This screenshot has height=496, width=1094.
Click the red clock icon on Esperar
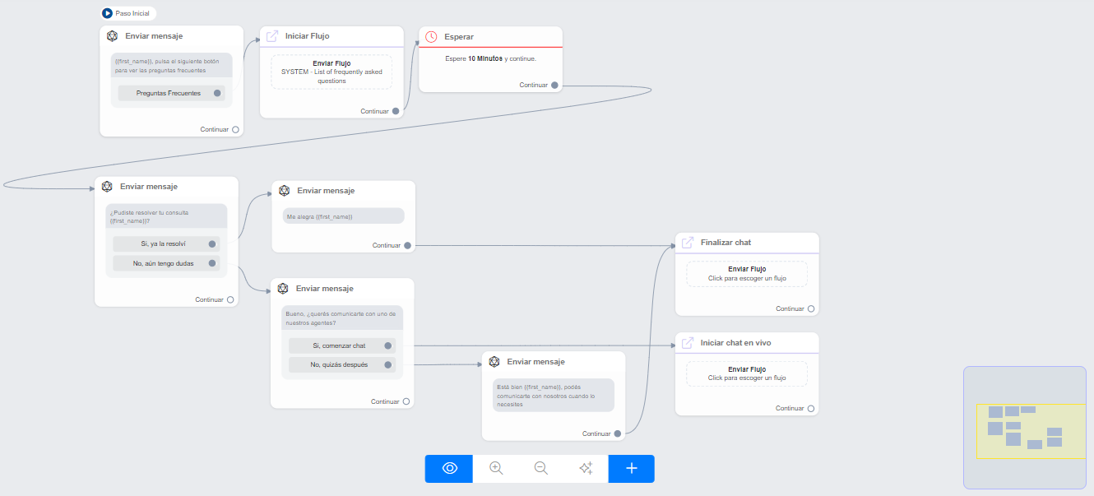pyautogui.click(x=431, y=37)
